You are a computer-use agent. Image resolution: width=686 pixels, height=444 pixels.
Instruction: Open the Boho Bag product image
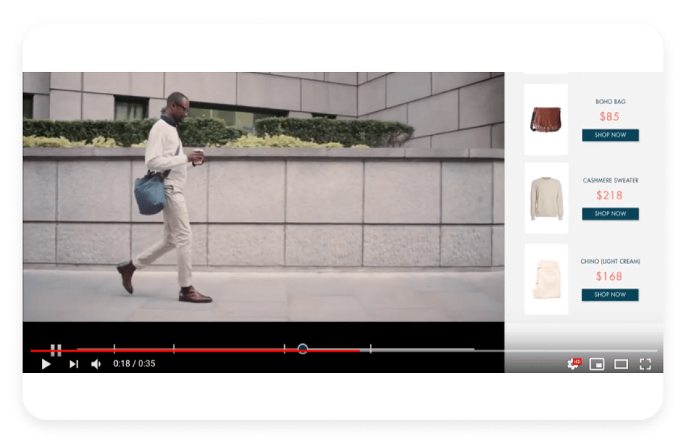546,119
